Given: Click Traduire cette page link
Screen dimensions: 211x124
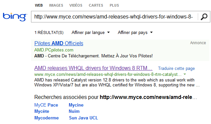Looking at the screenshot, I should [x=176, y=68].
